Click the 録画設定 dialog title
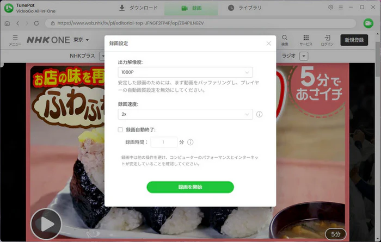This screenshot has width=381, height=242. (x=119, y=44)
